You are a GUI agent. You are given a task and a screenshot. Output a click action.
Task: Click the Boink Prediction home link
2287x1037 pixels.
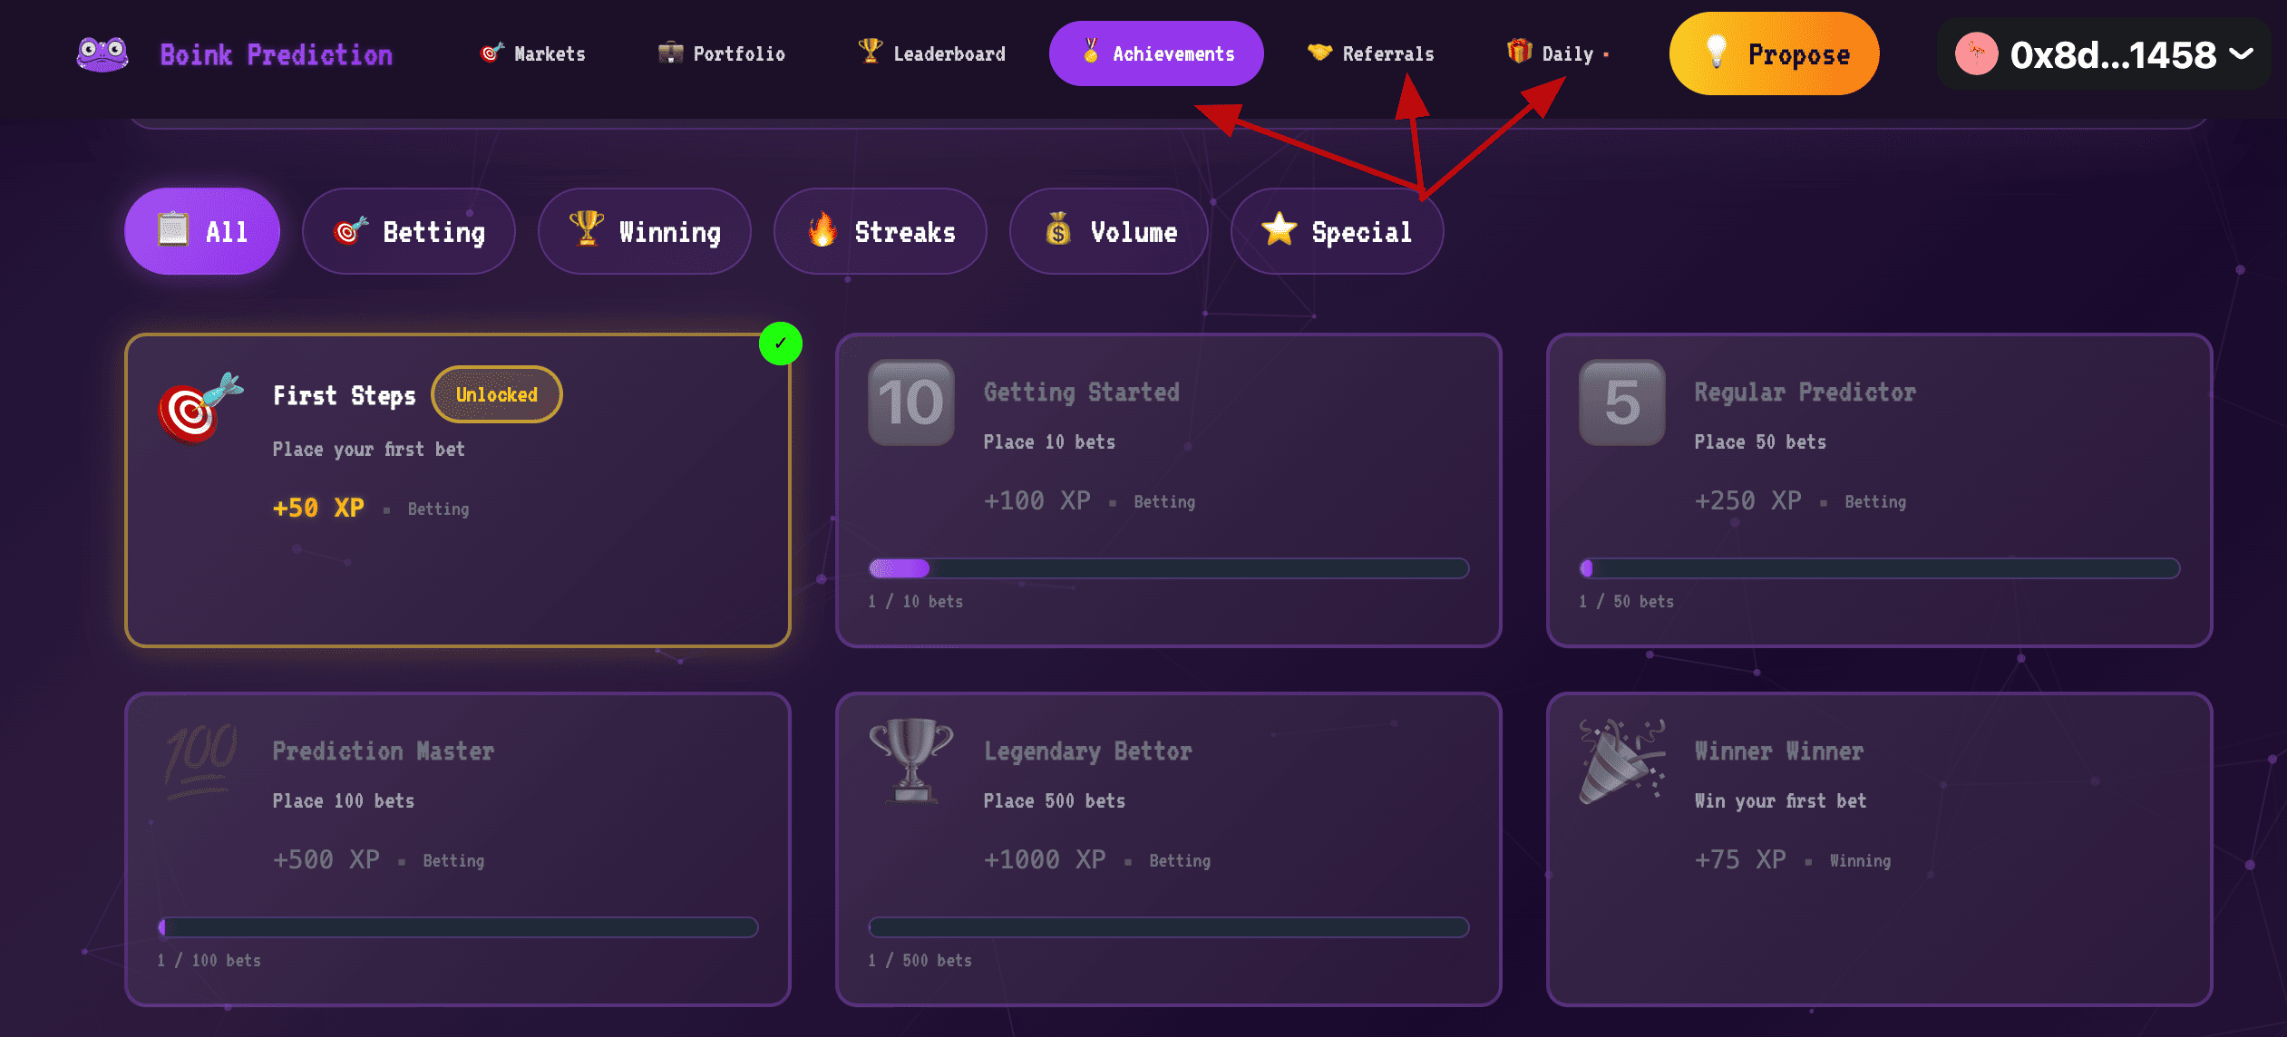click(x=276, y=54)
